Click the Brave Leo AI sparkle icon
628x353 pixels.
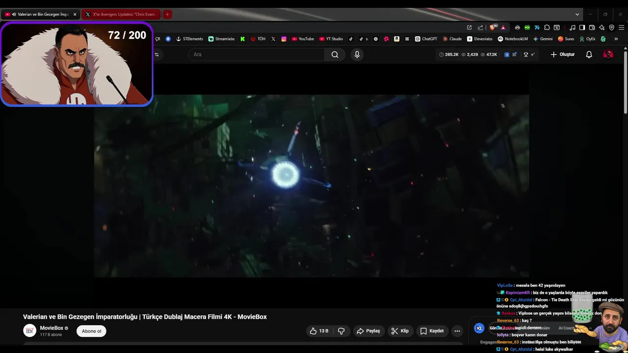[602, 27]
